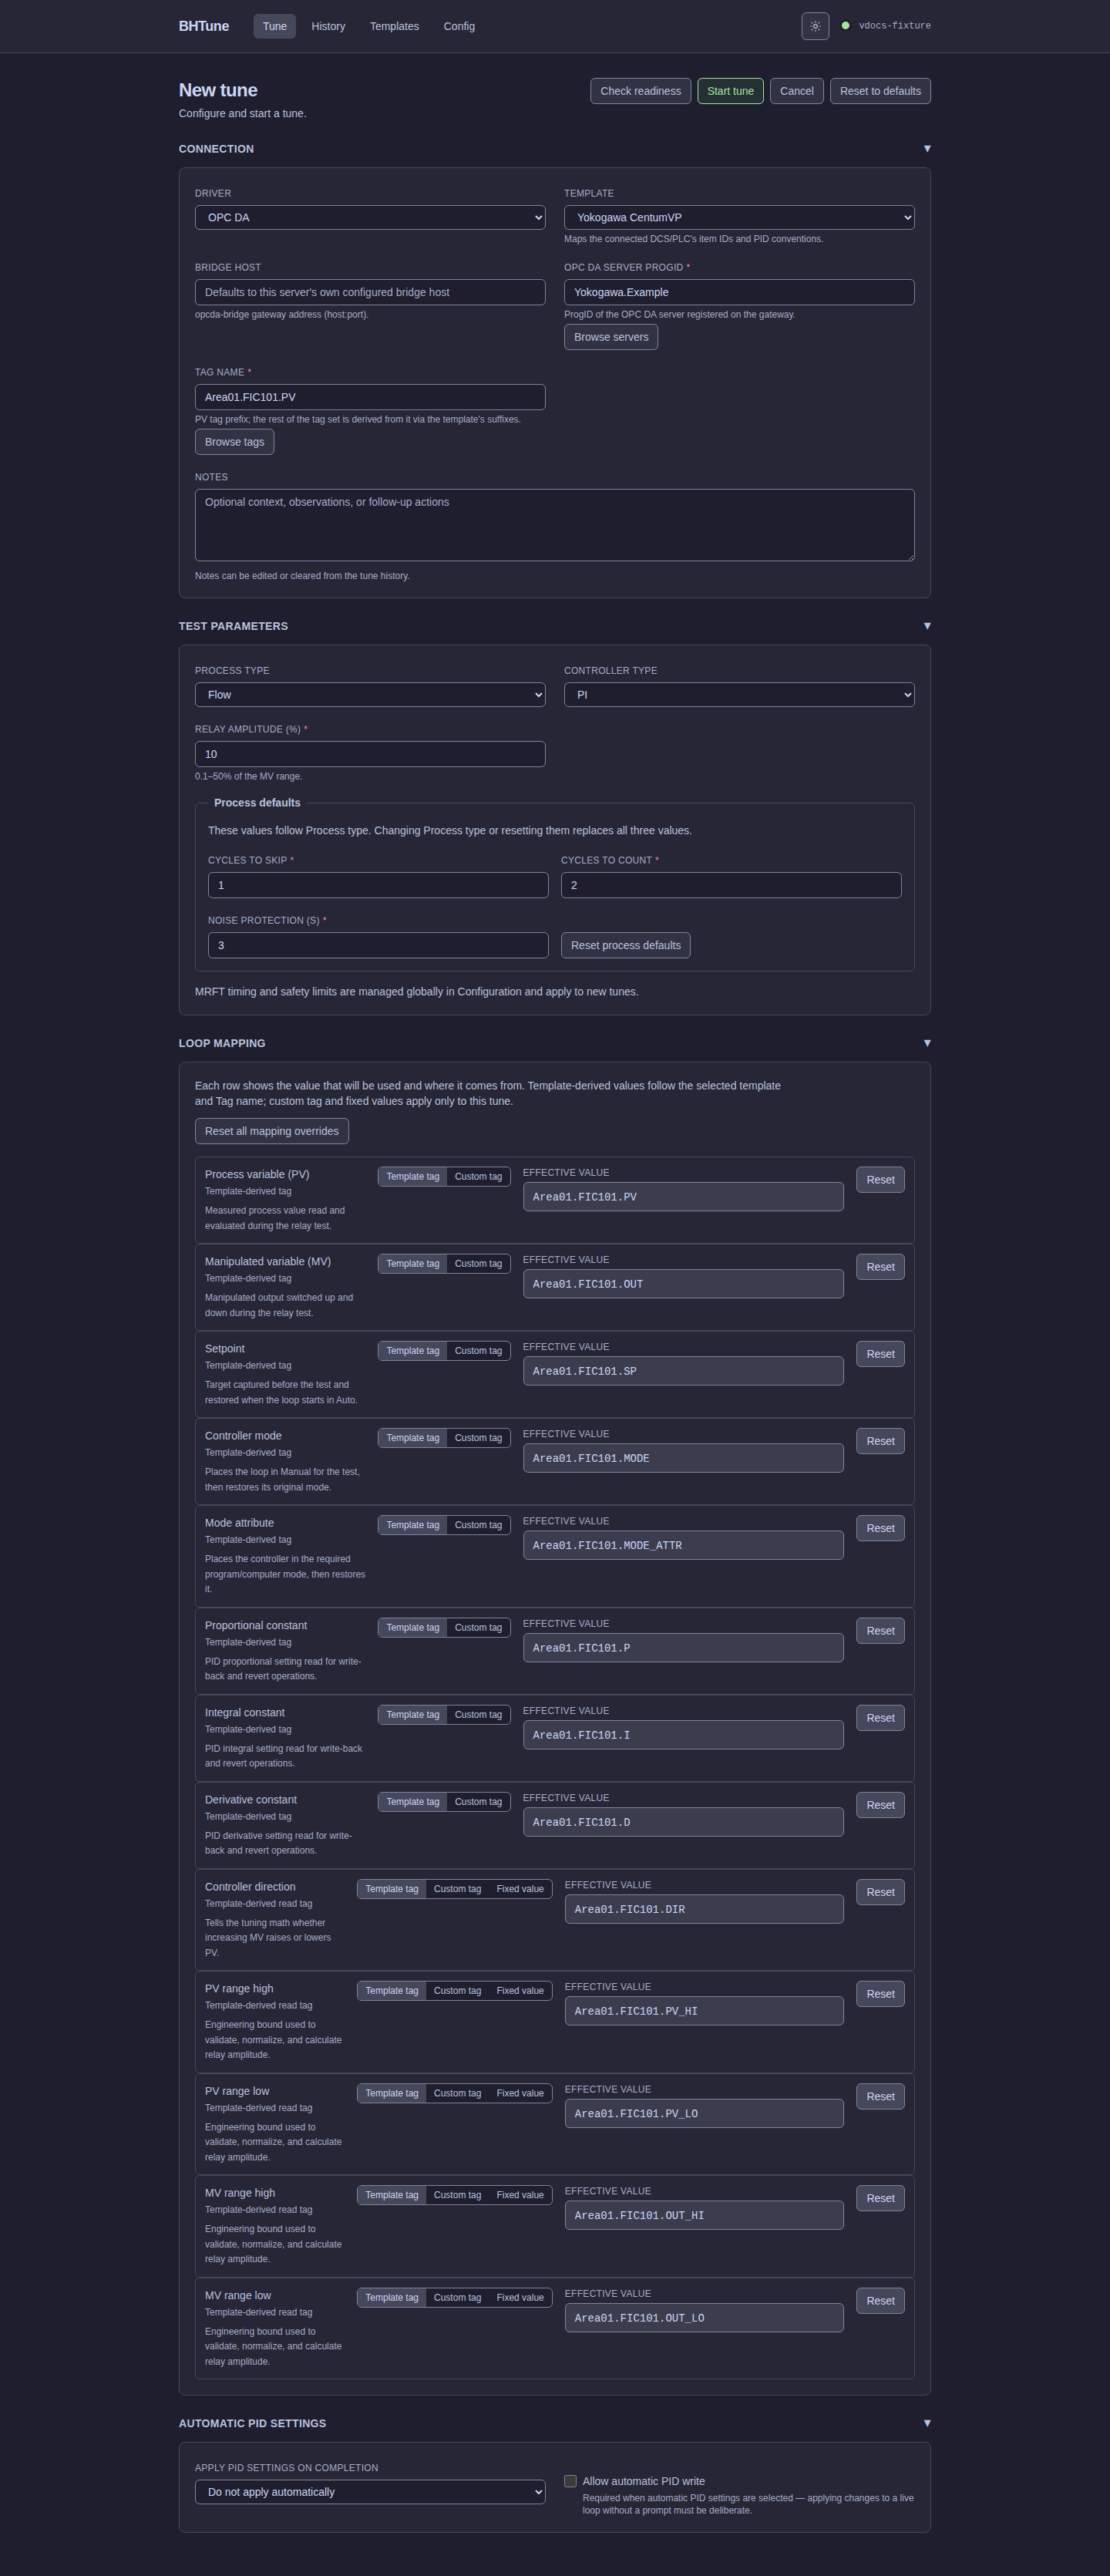Click Reset all mapping overrides

tap(272, 1131)
